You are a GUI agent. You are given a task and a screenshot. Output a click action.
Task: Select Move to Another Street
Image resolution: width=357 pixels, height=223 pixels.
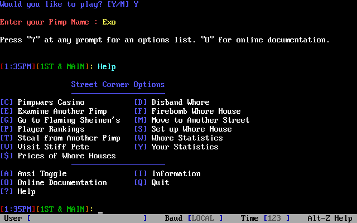[x=192, y=120]
